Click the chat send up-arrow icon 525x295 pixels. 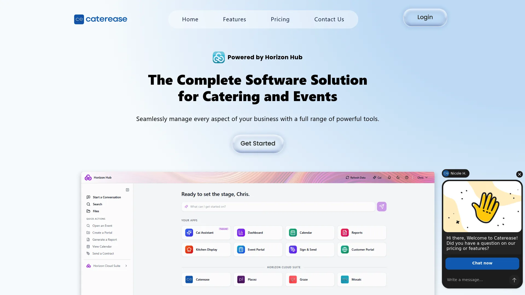[x=514, y=280]
